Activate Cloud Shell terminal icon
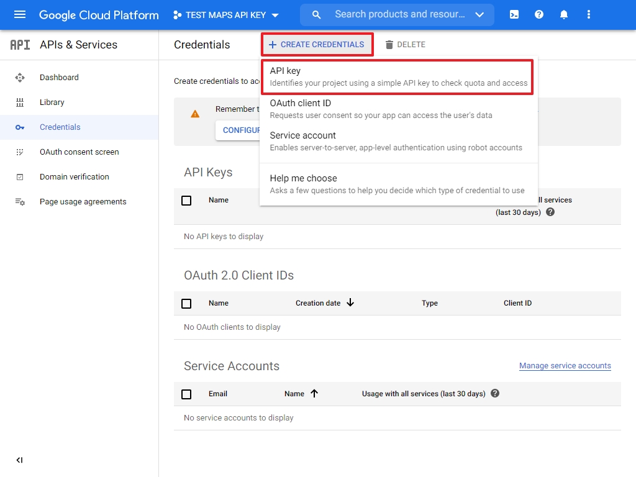636x477 pixels. coord(514,15)
